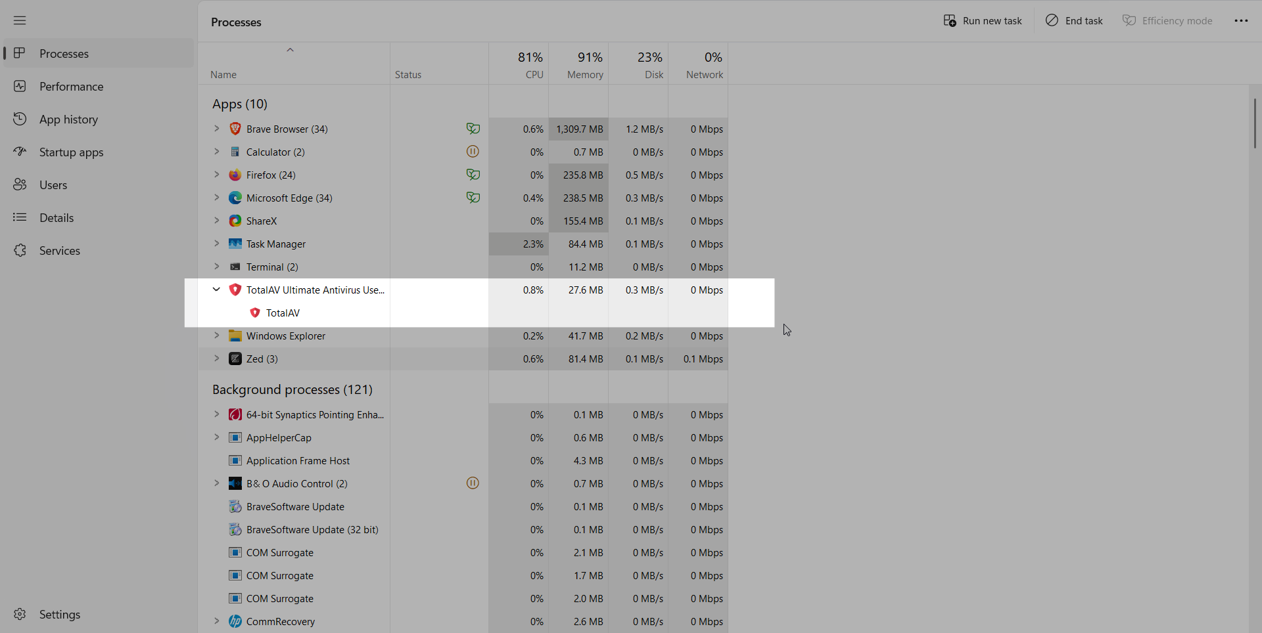
Task: Click the Brave Browser app icon
Action: pyautogui.click(x=235, y=129)
